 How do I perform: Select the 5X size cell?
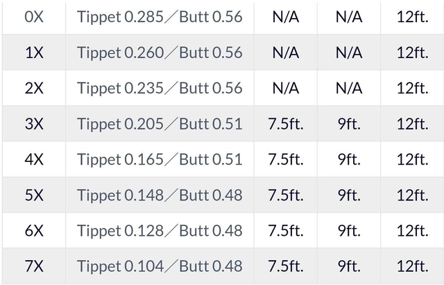point(33,195)
